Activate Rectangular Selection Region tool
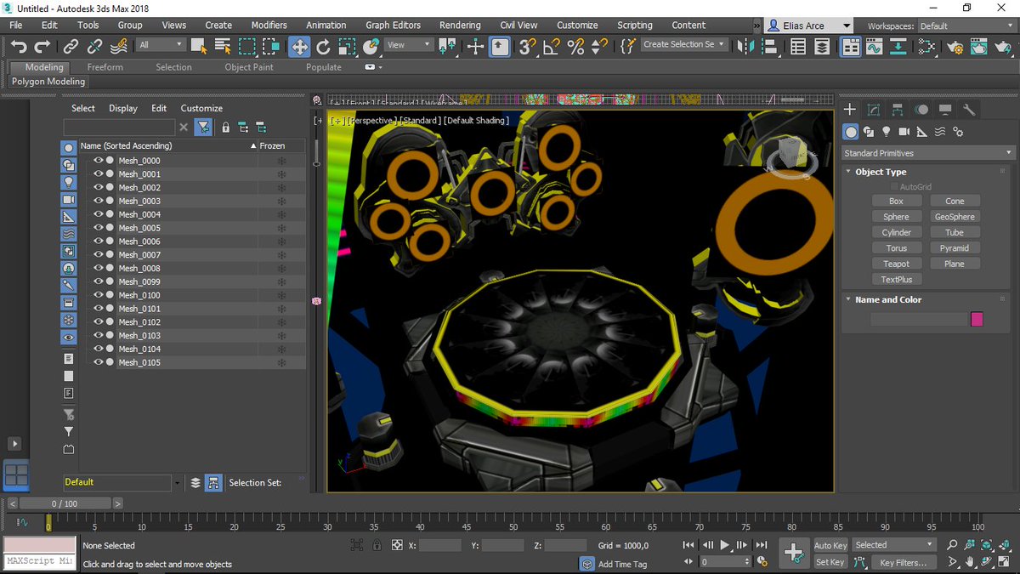Image resolution: width=1020 pixels, height=574 pixels. pos(247,46)
